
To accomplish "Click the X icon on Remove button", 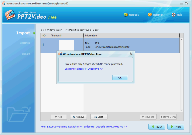I will point(74,117).
